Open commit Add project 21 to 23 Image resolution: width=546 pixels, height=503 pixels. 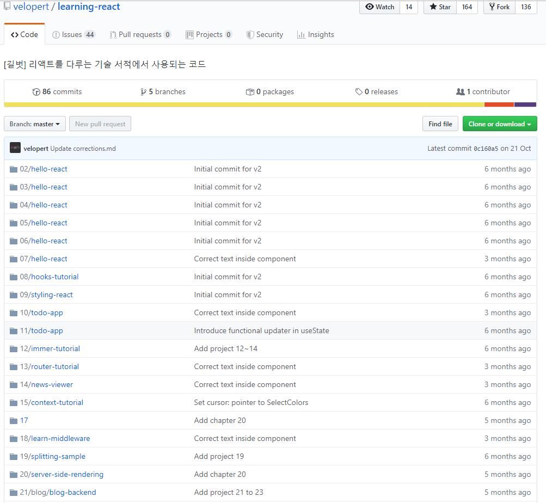pos(229,492)
